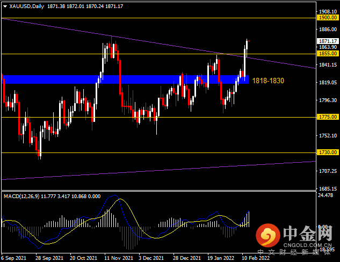
Task: Click the 1818-1830 yellow text label
Action: 268,81
